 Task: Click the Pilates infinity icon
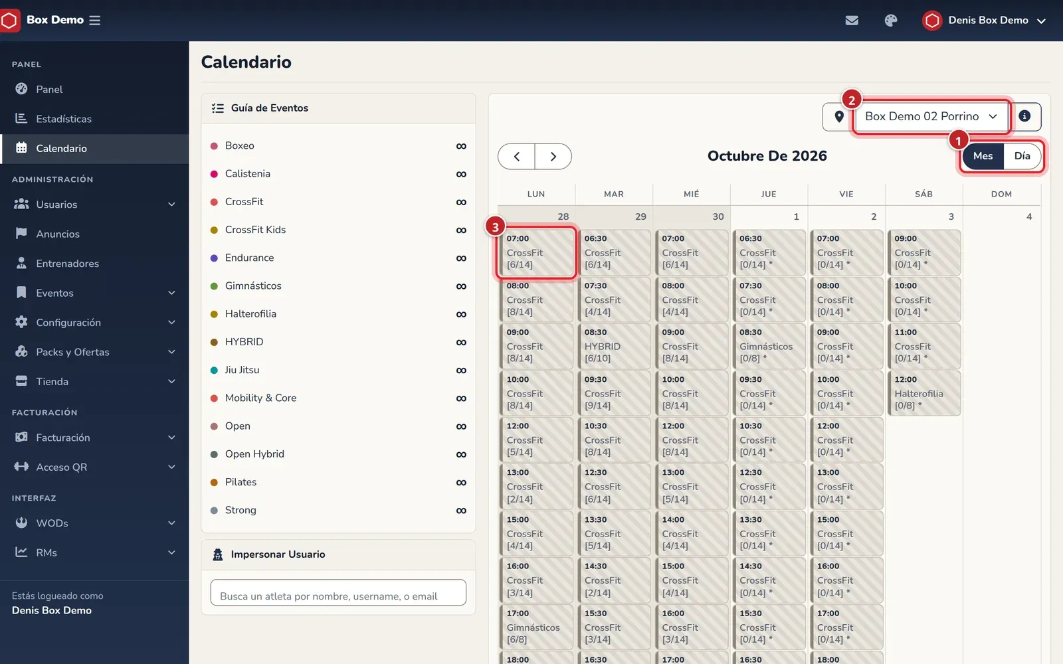click(x=461, y=483)
